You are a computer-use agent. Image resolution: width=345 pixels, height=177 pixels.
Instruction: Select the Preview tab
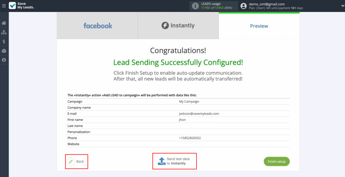pyautogui.click(x=259, y=26)
